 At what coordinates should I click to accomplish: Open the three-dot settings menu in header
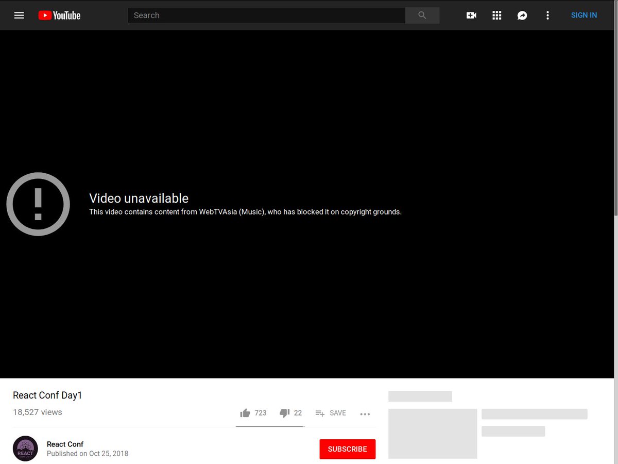click(547, 15)
